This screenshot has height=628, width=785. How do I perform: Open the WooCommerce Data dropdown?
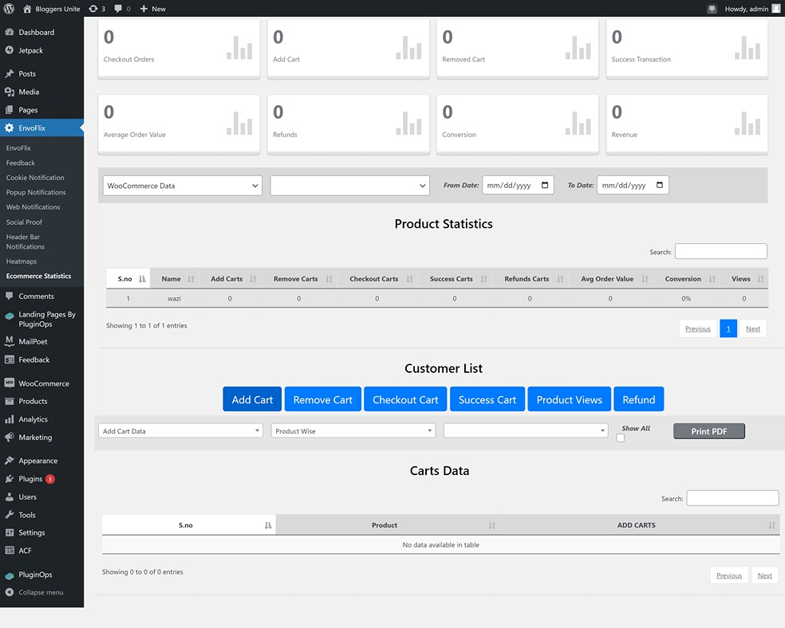pyautogui.click(x=180, y=185)
